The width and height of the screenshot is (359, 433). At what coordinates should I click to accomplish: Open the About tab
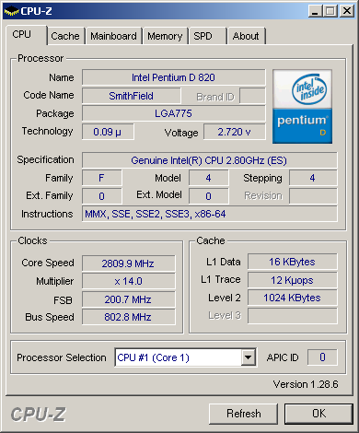[x=246, y=36]
